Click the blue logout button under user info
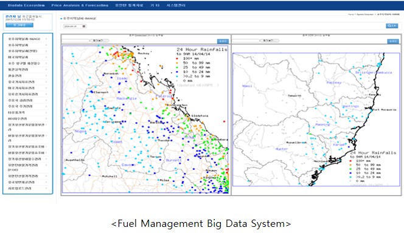 tap(19, 25)
